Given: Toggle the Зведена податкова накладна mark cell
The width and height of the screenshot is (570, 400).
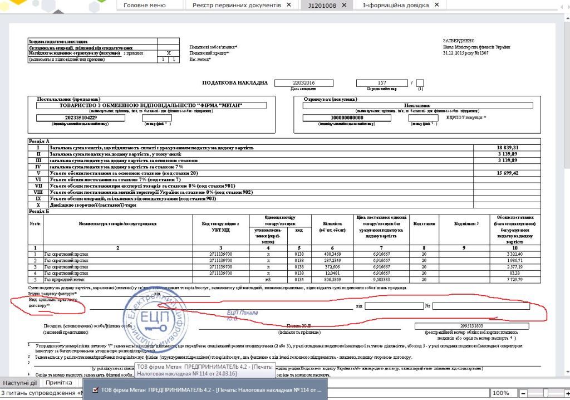Looking at the screenshot, I should pos(168,41).
